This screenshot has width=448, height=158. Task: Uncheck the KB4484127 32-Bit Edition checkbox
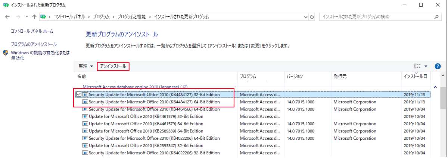pos(78,94)
